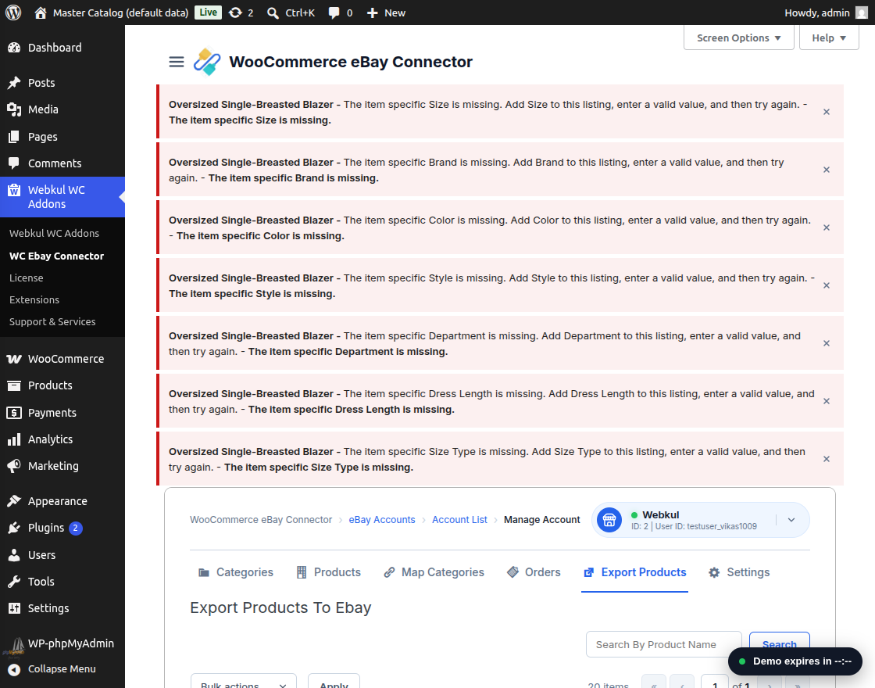
Task: Toggle the connector hamburger menu
Action: [177, 62]
